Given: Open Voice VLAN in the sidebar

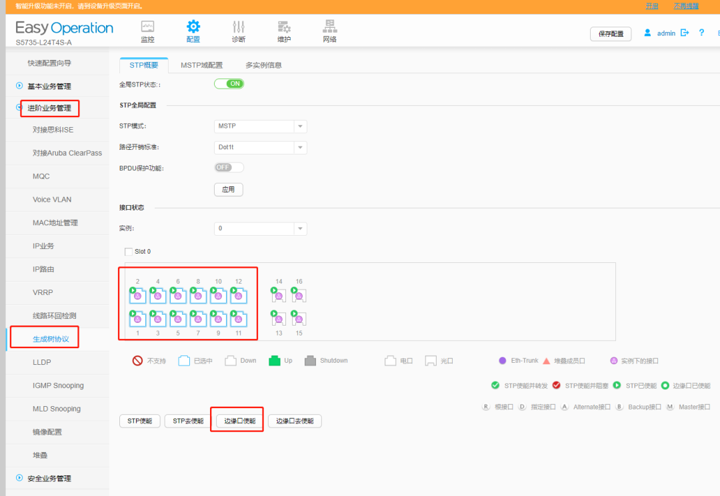Looking at the screenshot, I should 57,200.
